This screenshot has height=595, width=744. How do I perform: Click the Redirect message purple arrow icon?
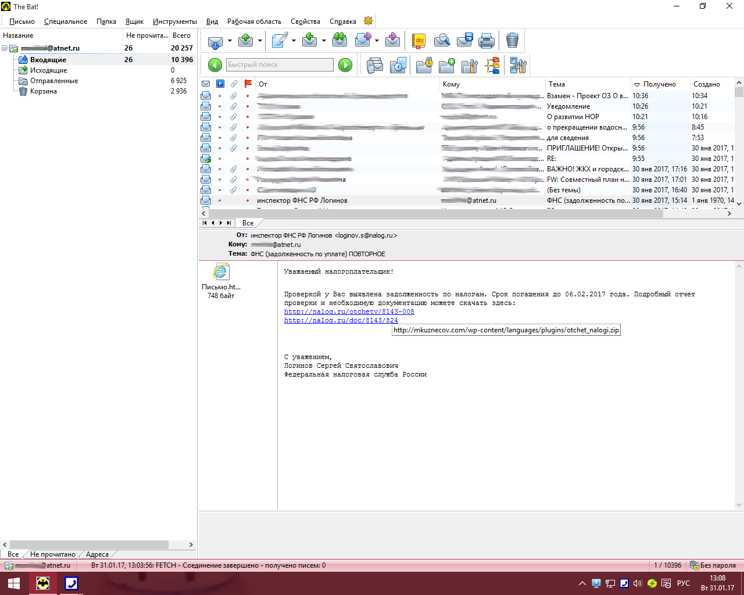pyautogui.click(x=392, y=41)
